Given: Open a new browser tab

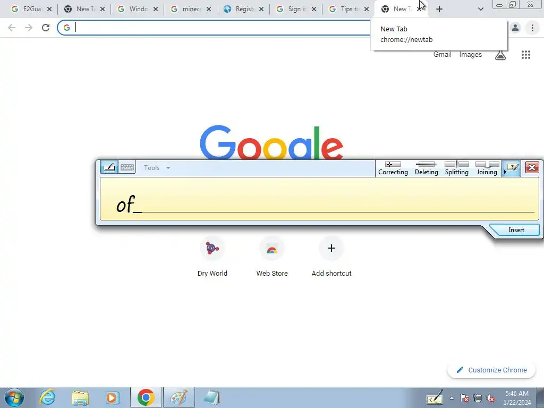Looking at the screenshot, I should (439, 9).
